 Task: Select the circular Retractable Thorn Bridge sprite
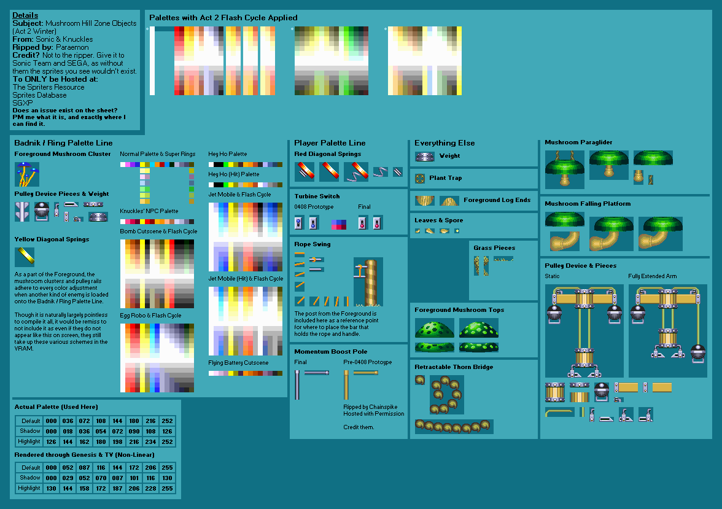point(447,395)
